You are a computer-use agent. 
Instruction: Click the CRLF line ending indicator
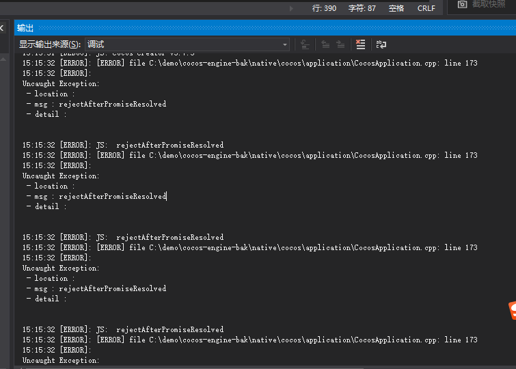[x=426, y=8]
